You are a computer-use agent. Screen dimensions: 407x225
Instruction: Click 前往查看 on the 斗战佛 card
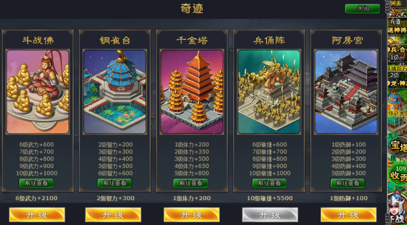[36, 183]
